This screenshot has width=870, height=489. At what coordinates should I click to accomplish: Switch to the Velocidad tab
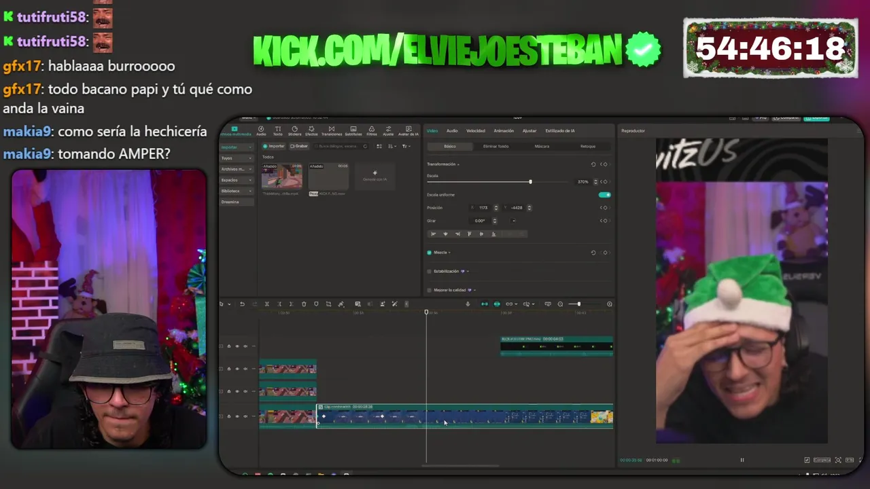(476, 130)
